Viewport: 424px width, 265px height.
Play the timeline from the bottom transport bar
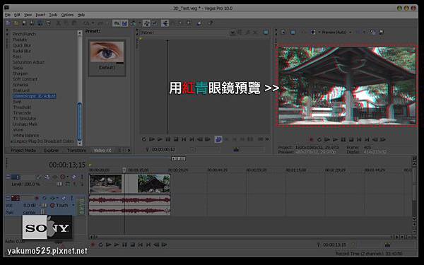pyautogui.click(x=117, y=245)
